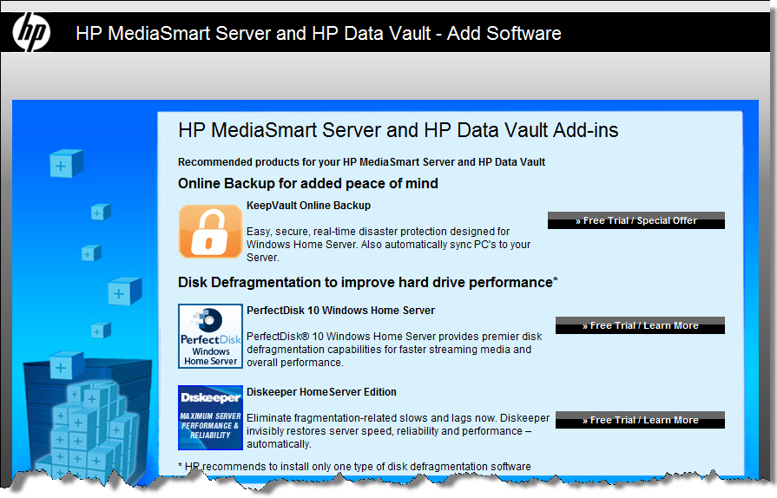Screen dimensions: 777x498
Task: Open PerfectDisk Free Trial / Learn More
Action: pos(640,325)
